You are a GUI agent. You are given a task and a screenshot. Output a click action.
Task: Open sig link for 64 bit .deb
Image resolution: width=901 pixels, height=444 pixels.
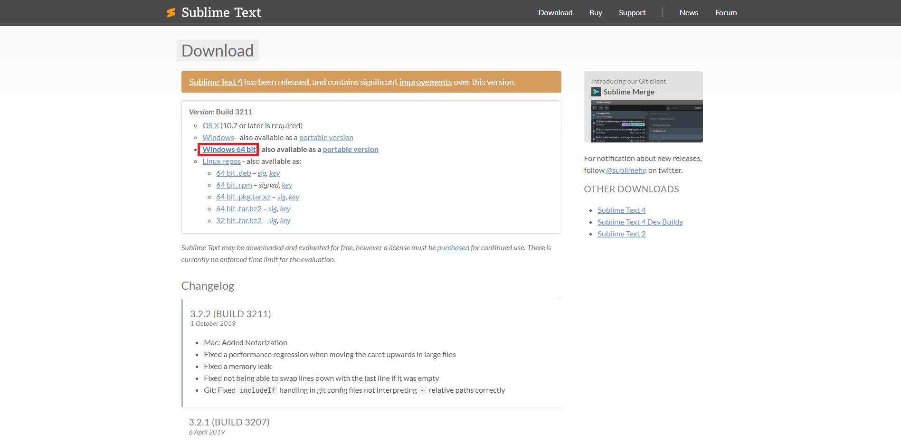click(262, 173)
